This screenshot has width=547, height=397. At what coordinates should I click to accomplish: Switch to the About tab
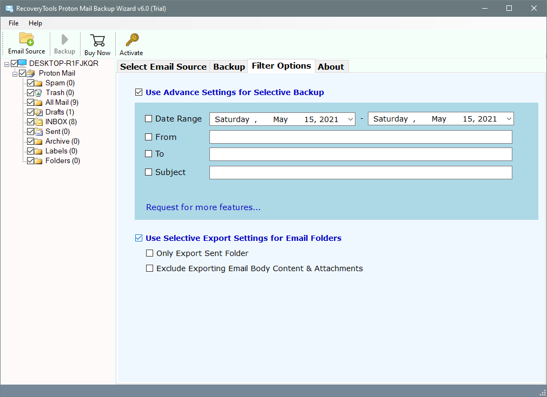[331, 66]
